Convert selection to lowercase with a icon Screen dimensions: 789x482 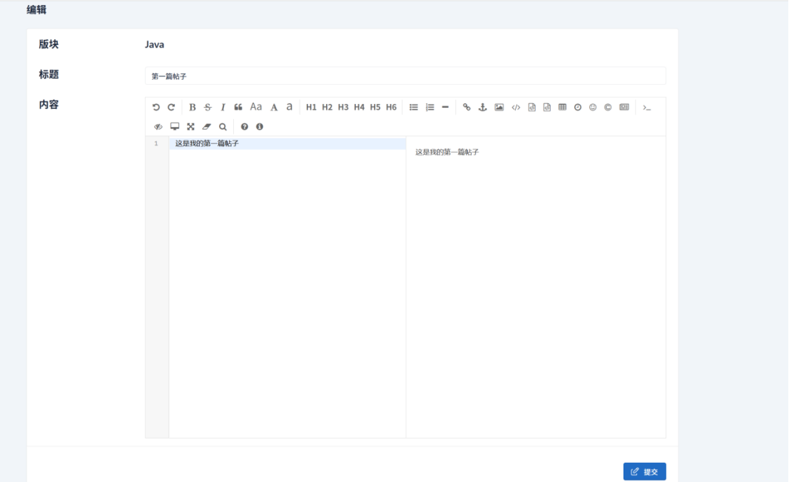point(290,107)
